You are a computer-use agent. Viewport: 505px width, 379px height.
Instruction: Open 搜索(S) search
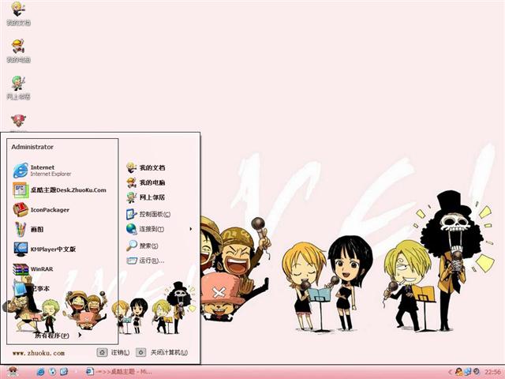(x=142, y=246)
